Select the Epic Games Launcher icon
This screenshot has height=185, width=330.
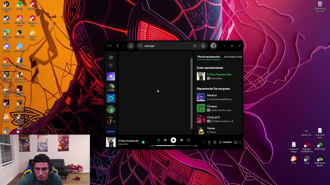coord(6,77)
